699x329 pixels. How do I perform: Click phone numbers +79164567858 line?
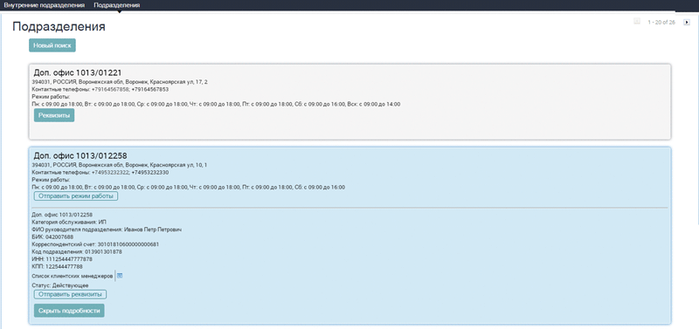point(100,90)
